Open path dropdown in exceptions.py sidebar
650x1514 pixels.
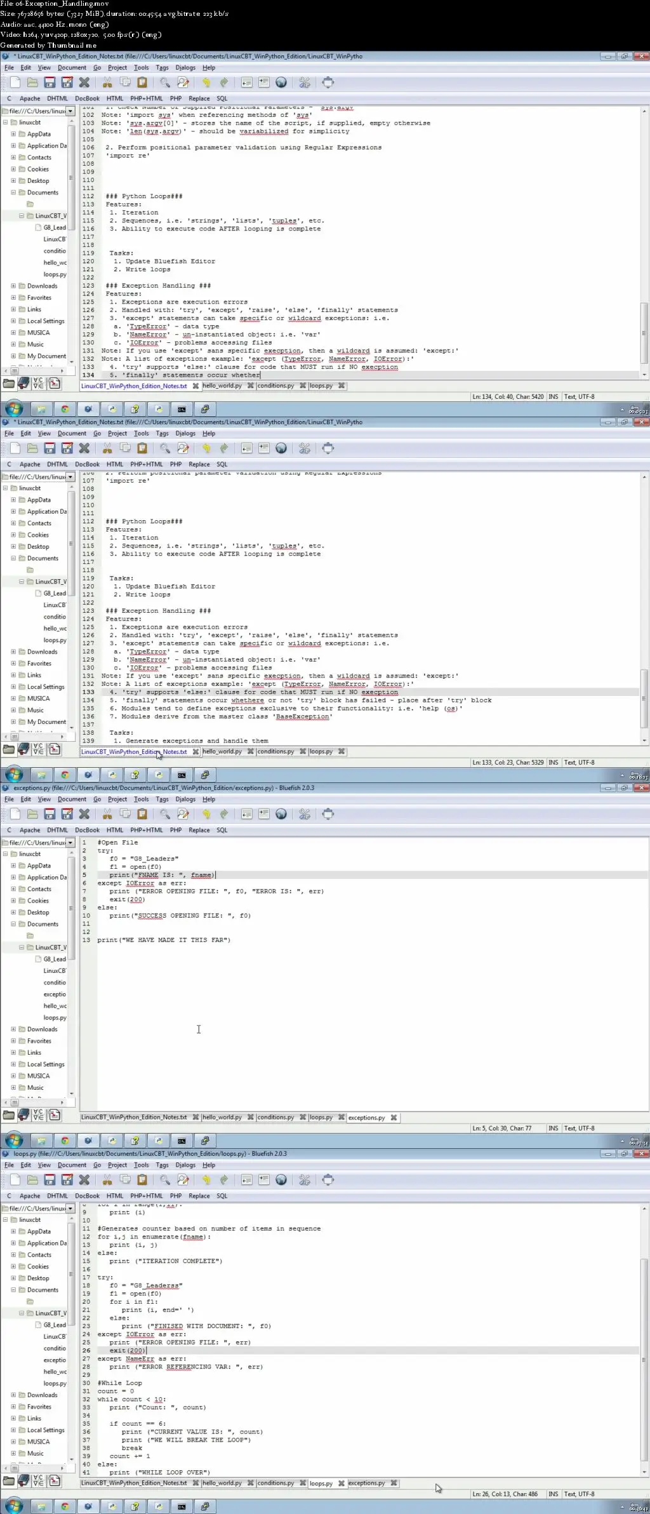(x=70, y=842)
